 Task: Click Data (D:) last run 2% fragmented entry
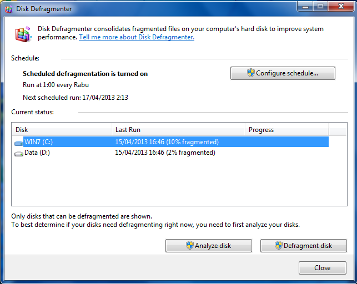(165, 153)
